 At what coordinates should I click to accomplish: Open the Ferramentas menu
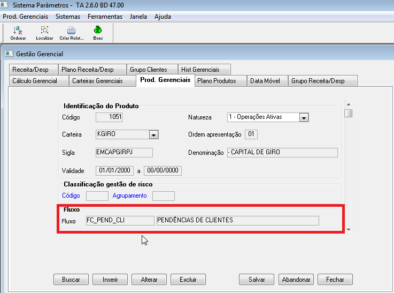click(x=105, y=17)
